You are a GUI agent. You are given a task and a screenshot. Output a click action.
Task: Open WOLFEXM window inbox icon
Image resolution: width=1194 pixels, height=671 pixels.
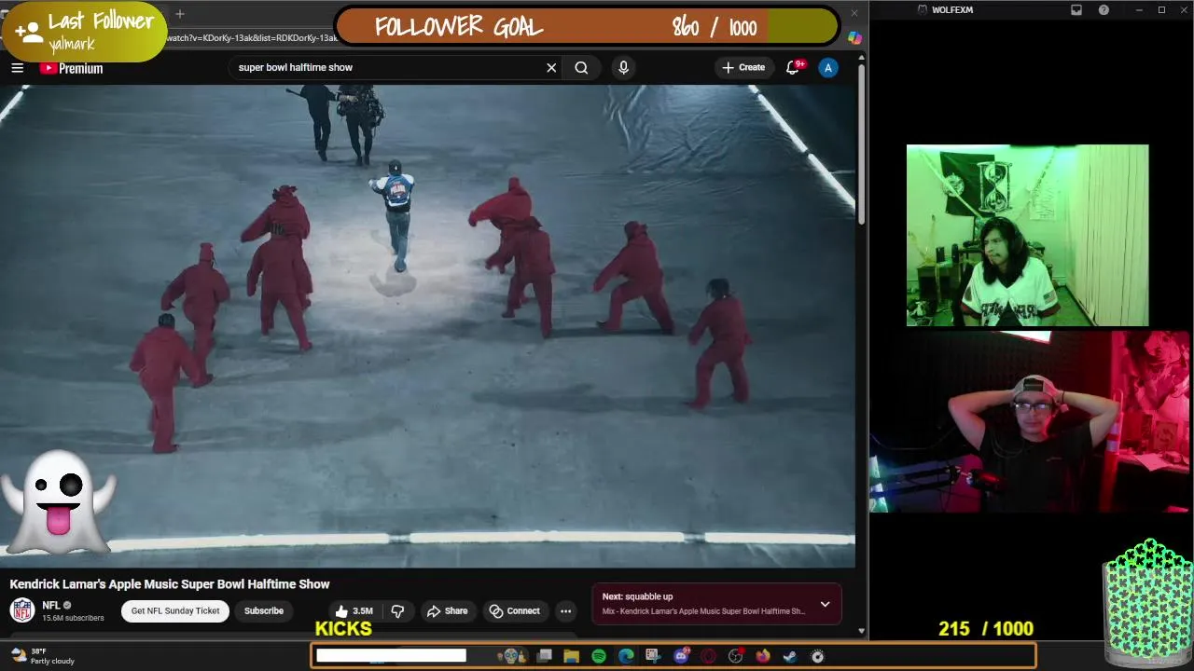(1076, 9)
